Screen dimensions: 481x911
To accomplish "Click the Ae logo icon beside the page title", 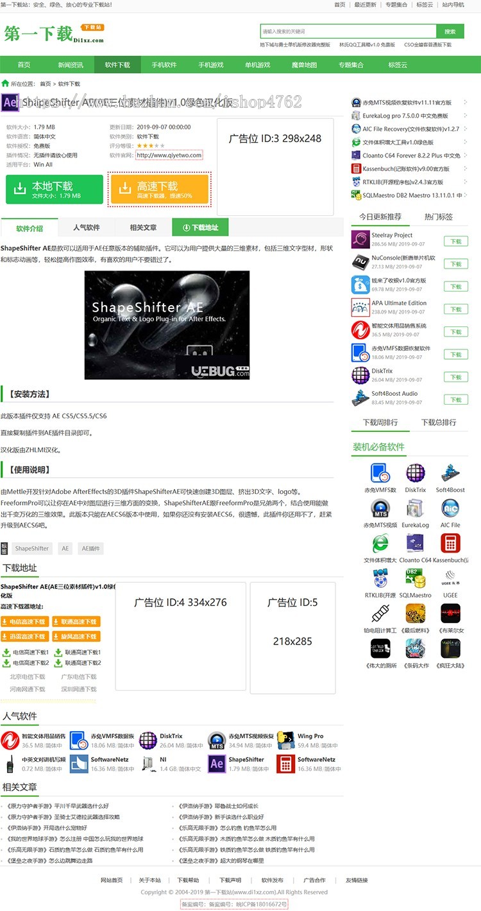I will tap(10, 102).
